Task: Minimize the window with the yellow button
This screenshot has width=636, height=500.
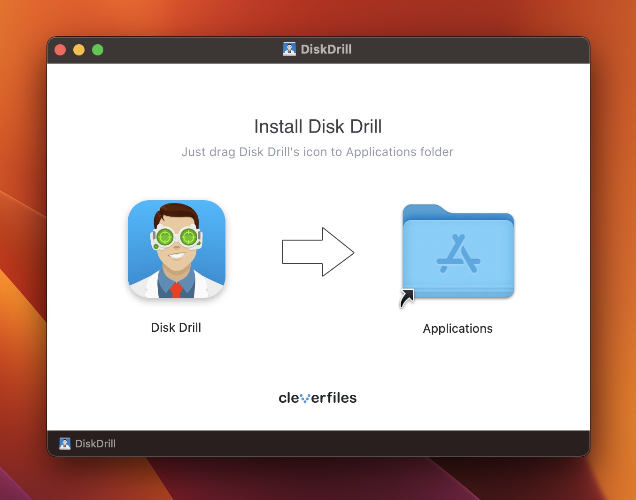Action: pyautogui.click(x=79, y=50)
